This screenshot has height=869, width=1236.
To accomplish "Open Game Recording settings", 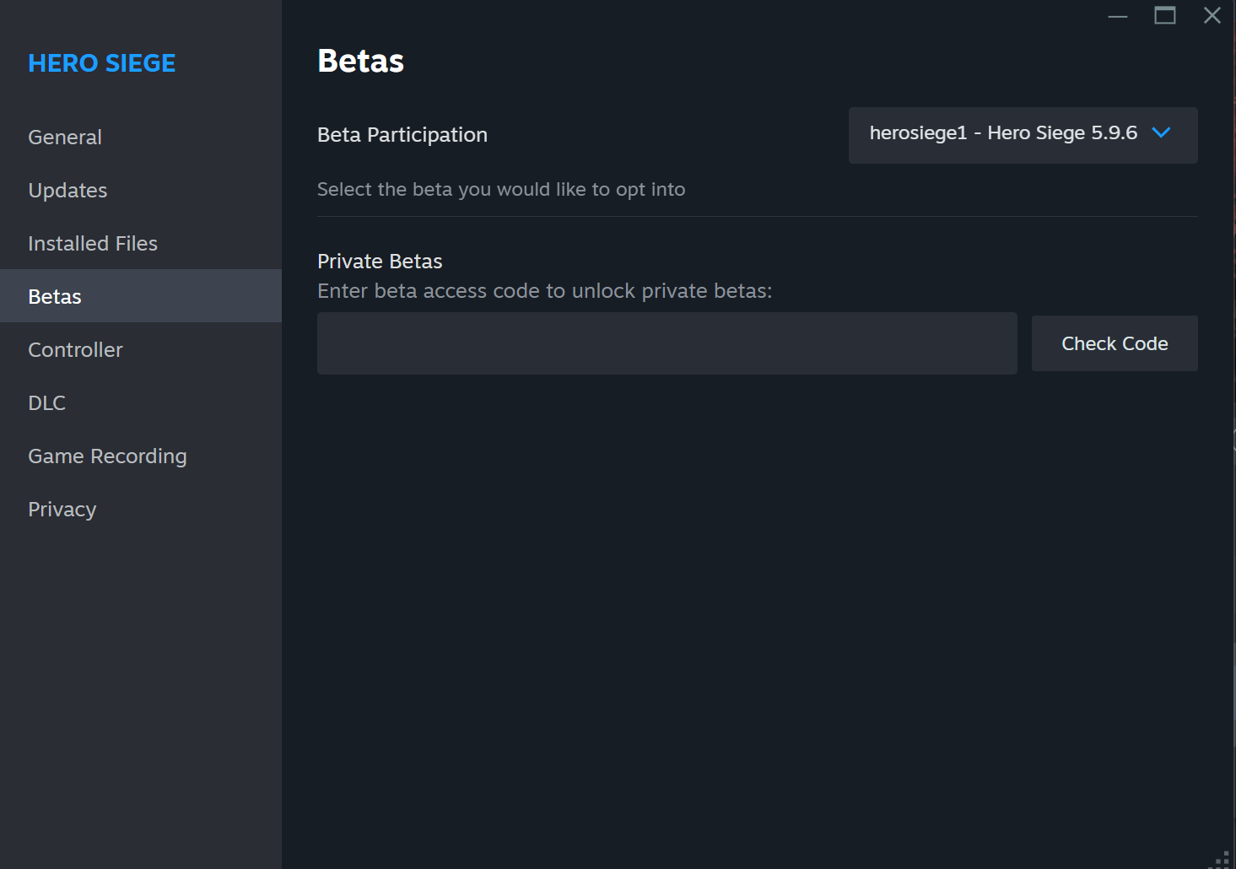I will coord(140,456).
